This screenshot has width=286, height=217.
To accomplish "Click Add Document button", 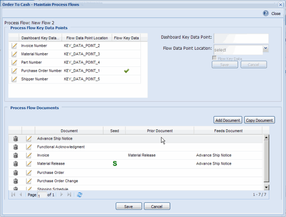I will [227, 120].
